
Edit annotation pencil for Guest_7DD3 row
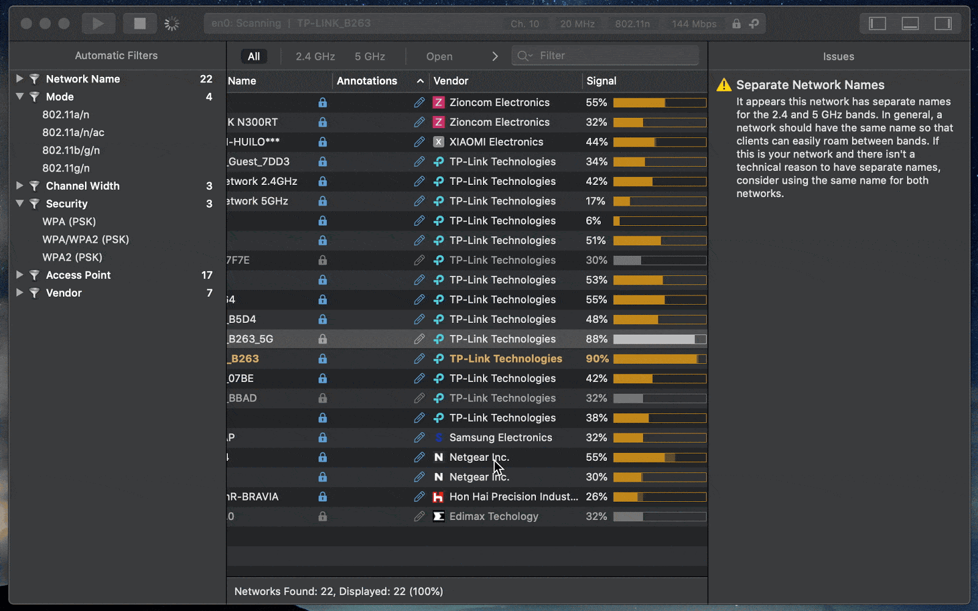point(419,162)
